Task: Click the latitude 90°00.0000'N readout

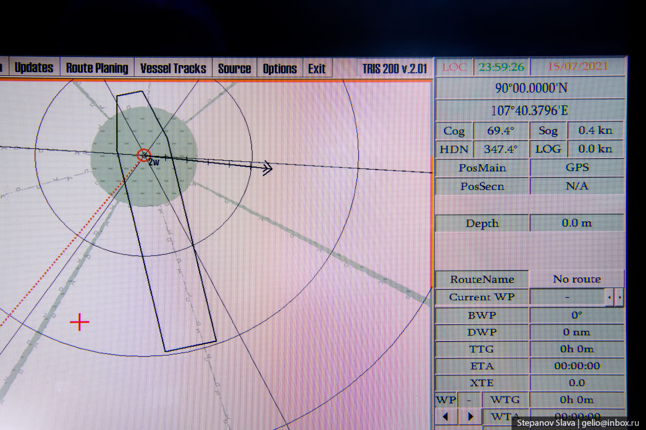Action: click(530, 88)
